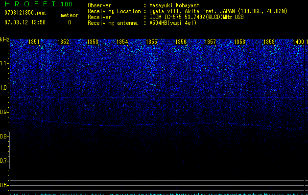This screenshot has width=308, height=195.
Task: Click the date stamp 07.03.12 13:50
Action: (x=25, y=22)
